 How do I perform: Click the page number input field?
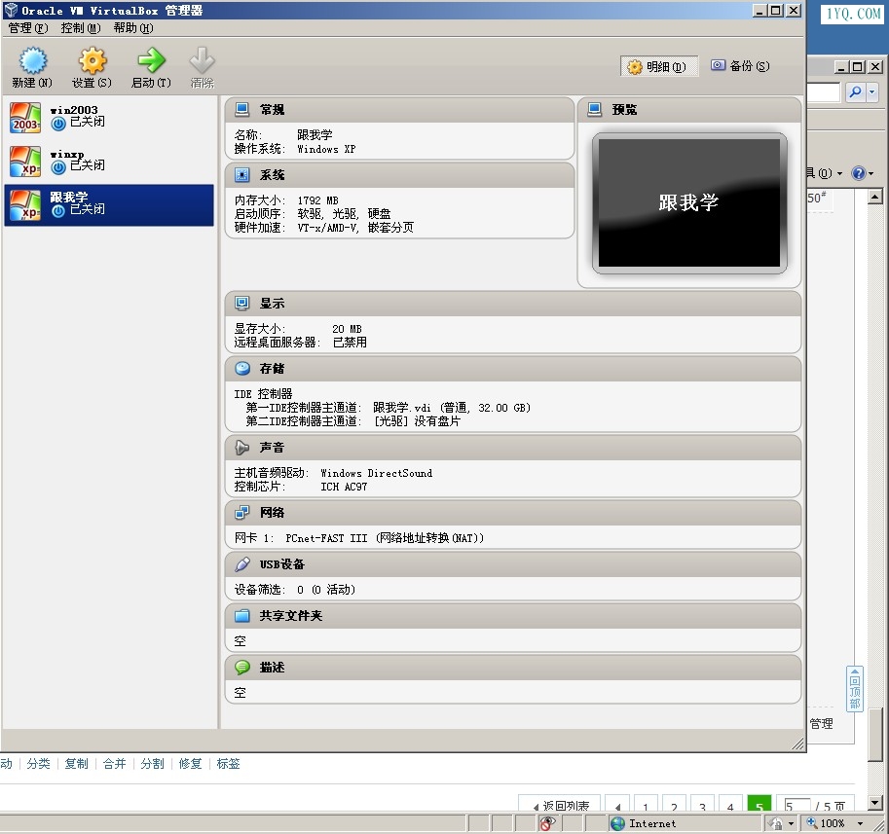[x=797, y=805]
